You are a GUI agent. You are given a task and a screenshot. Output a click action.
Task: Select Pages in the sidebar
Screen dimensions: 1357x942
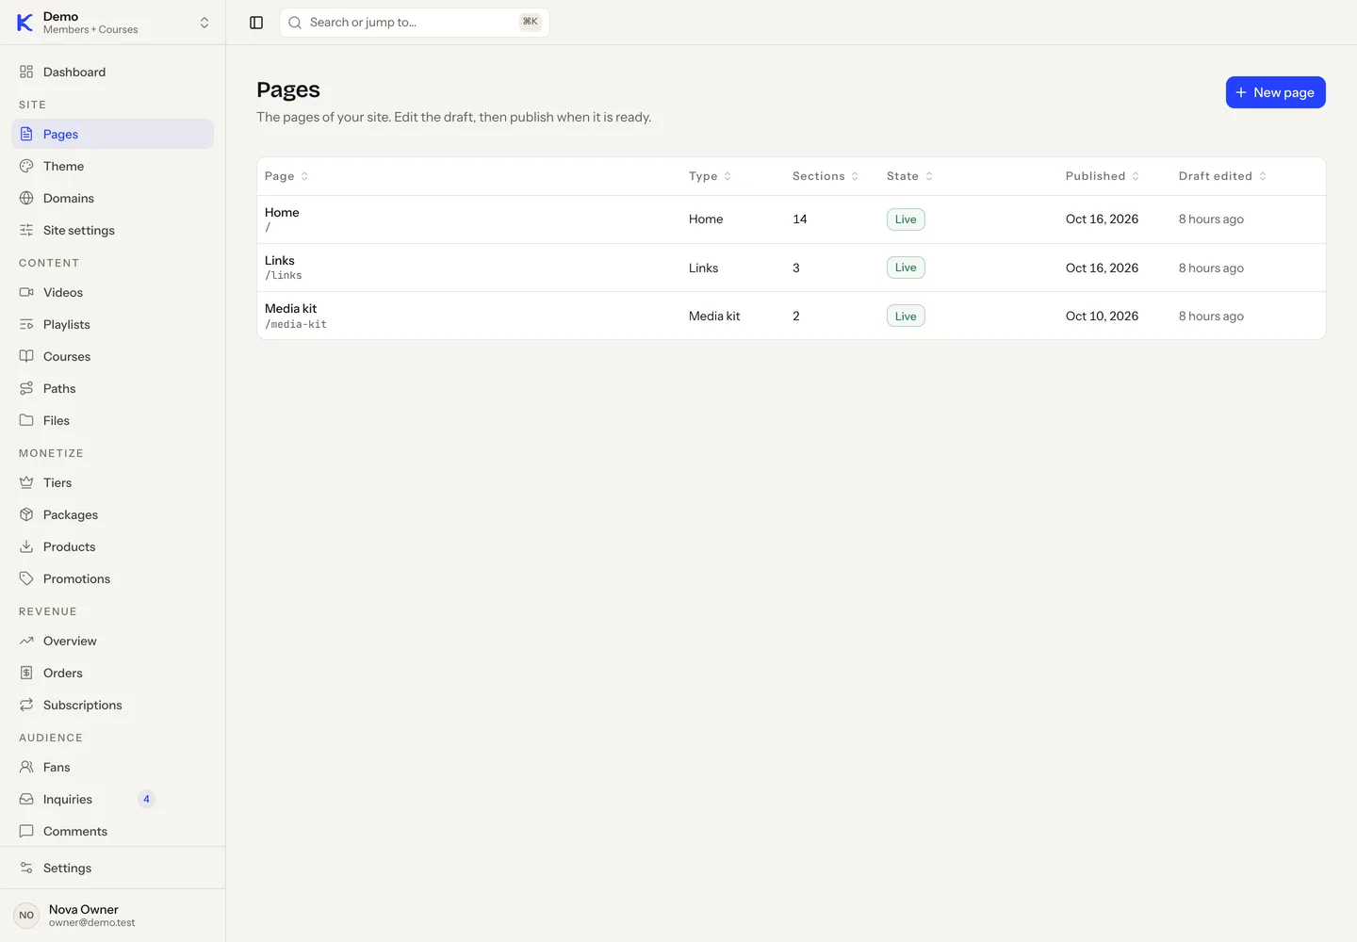click(113, 134)
